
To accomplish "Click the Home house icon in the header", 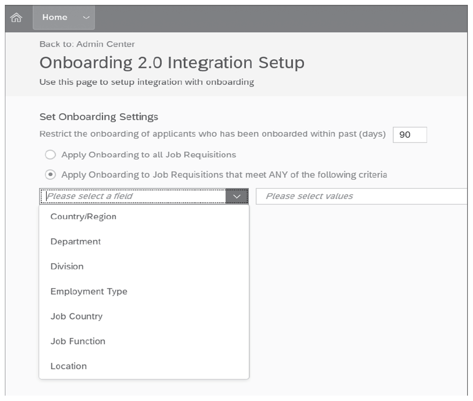I will click(16, 17).
